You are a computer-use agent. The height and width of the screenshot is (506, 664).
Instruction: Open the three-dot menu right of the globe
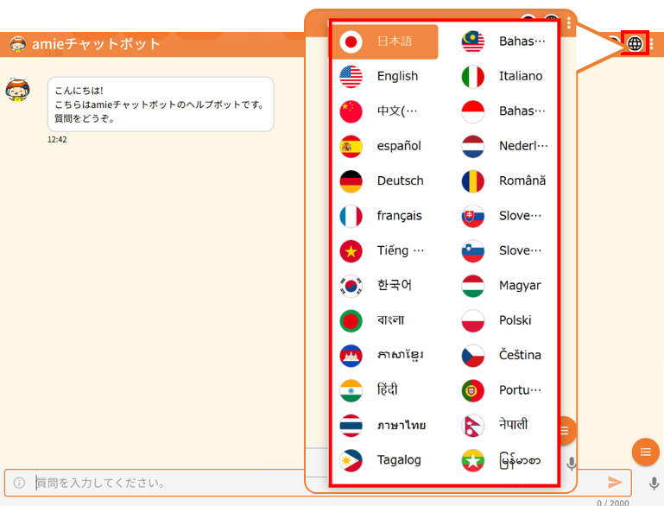pyautogui.click(x=652, y=43)
